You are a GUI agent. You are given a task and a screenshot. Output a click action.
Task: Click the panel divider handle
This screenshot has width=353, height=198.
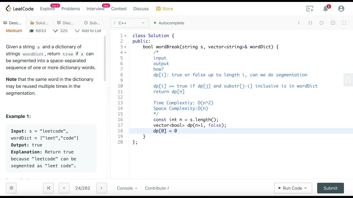(108, 95)
